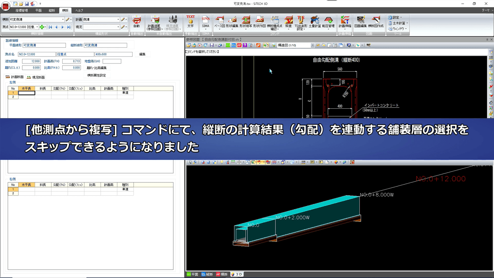
Task: Click the 計画高(FH) field showing 8.713
Action: (72, 61)
